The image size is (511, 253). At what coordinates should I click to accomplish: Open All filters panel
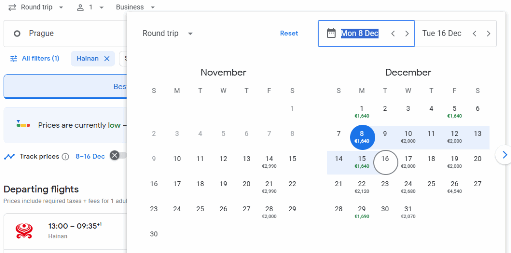[x=35, y=59]
